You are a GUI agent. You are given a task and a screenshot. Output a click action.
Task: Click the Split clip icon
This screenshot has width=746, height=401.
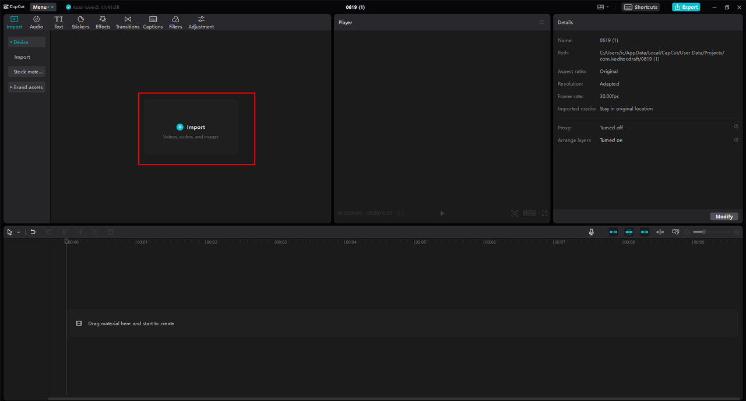pyautogui.click(x=65, y=232)
